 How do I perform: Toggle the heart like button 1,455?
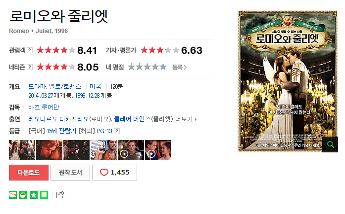[x=114, y=173]
